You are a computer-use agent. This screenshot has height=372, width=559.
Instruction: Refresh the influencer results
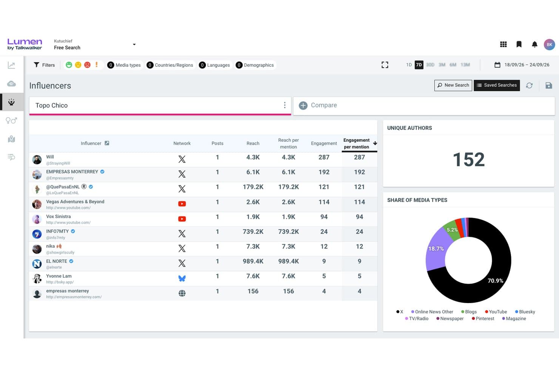tap(529, 86)
